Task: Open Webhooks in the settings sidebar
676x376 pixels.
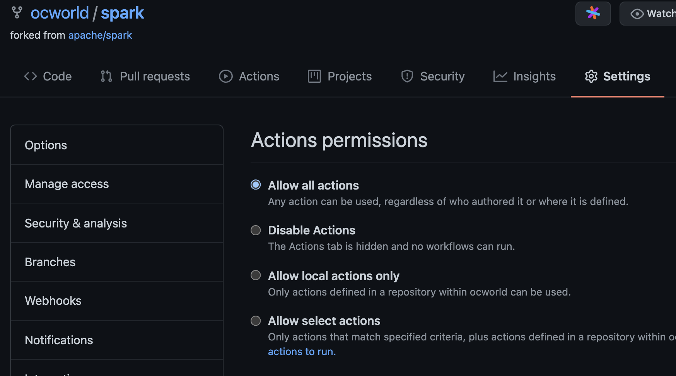Action: (53, 301)
